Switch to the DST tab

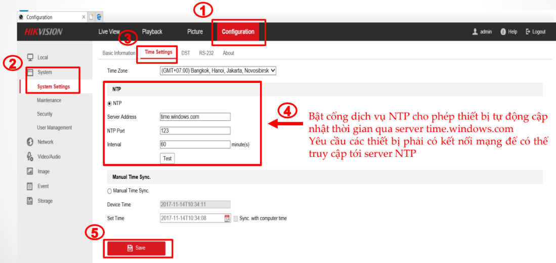tap(186, 53)
